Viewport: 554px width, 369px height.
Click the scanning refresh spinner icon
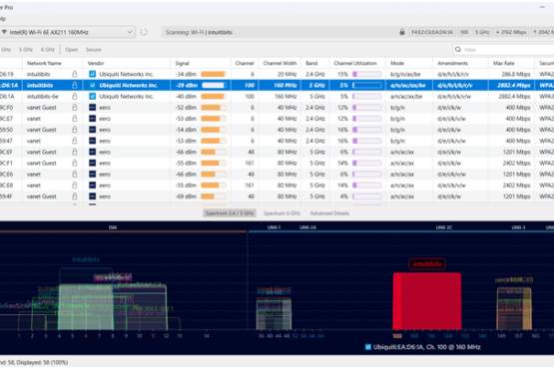pyautogui.click(x=144, y=32)
